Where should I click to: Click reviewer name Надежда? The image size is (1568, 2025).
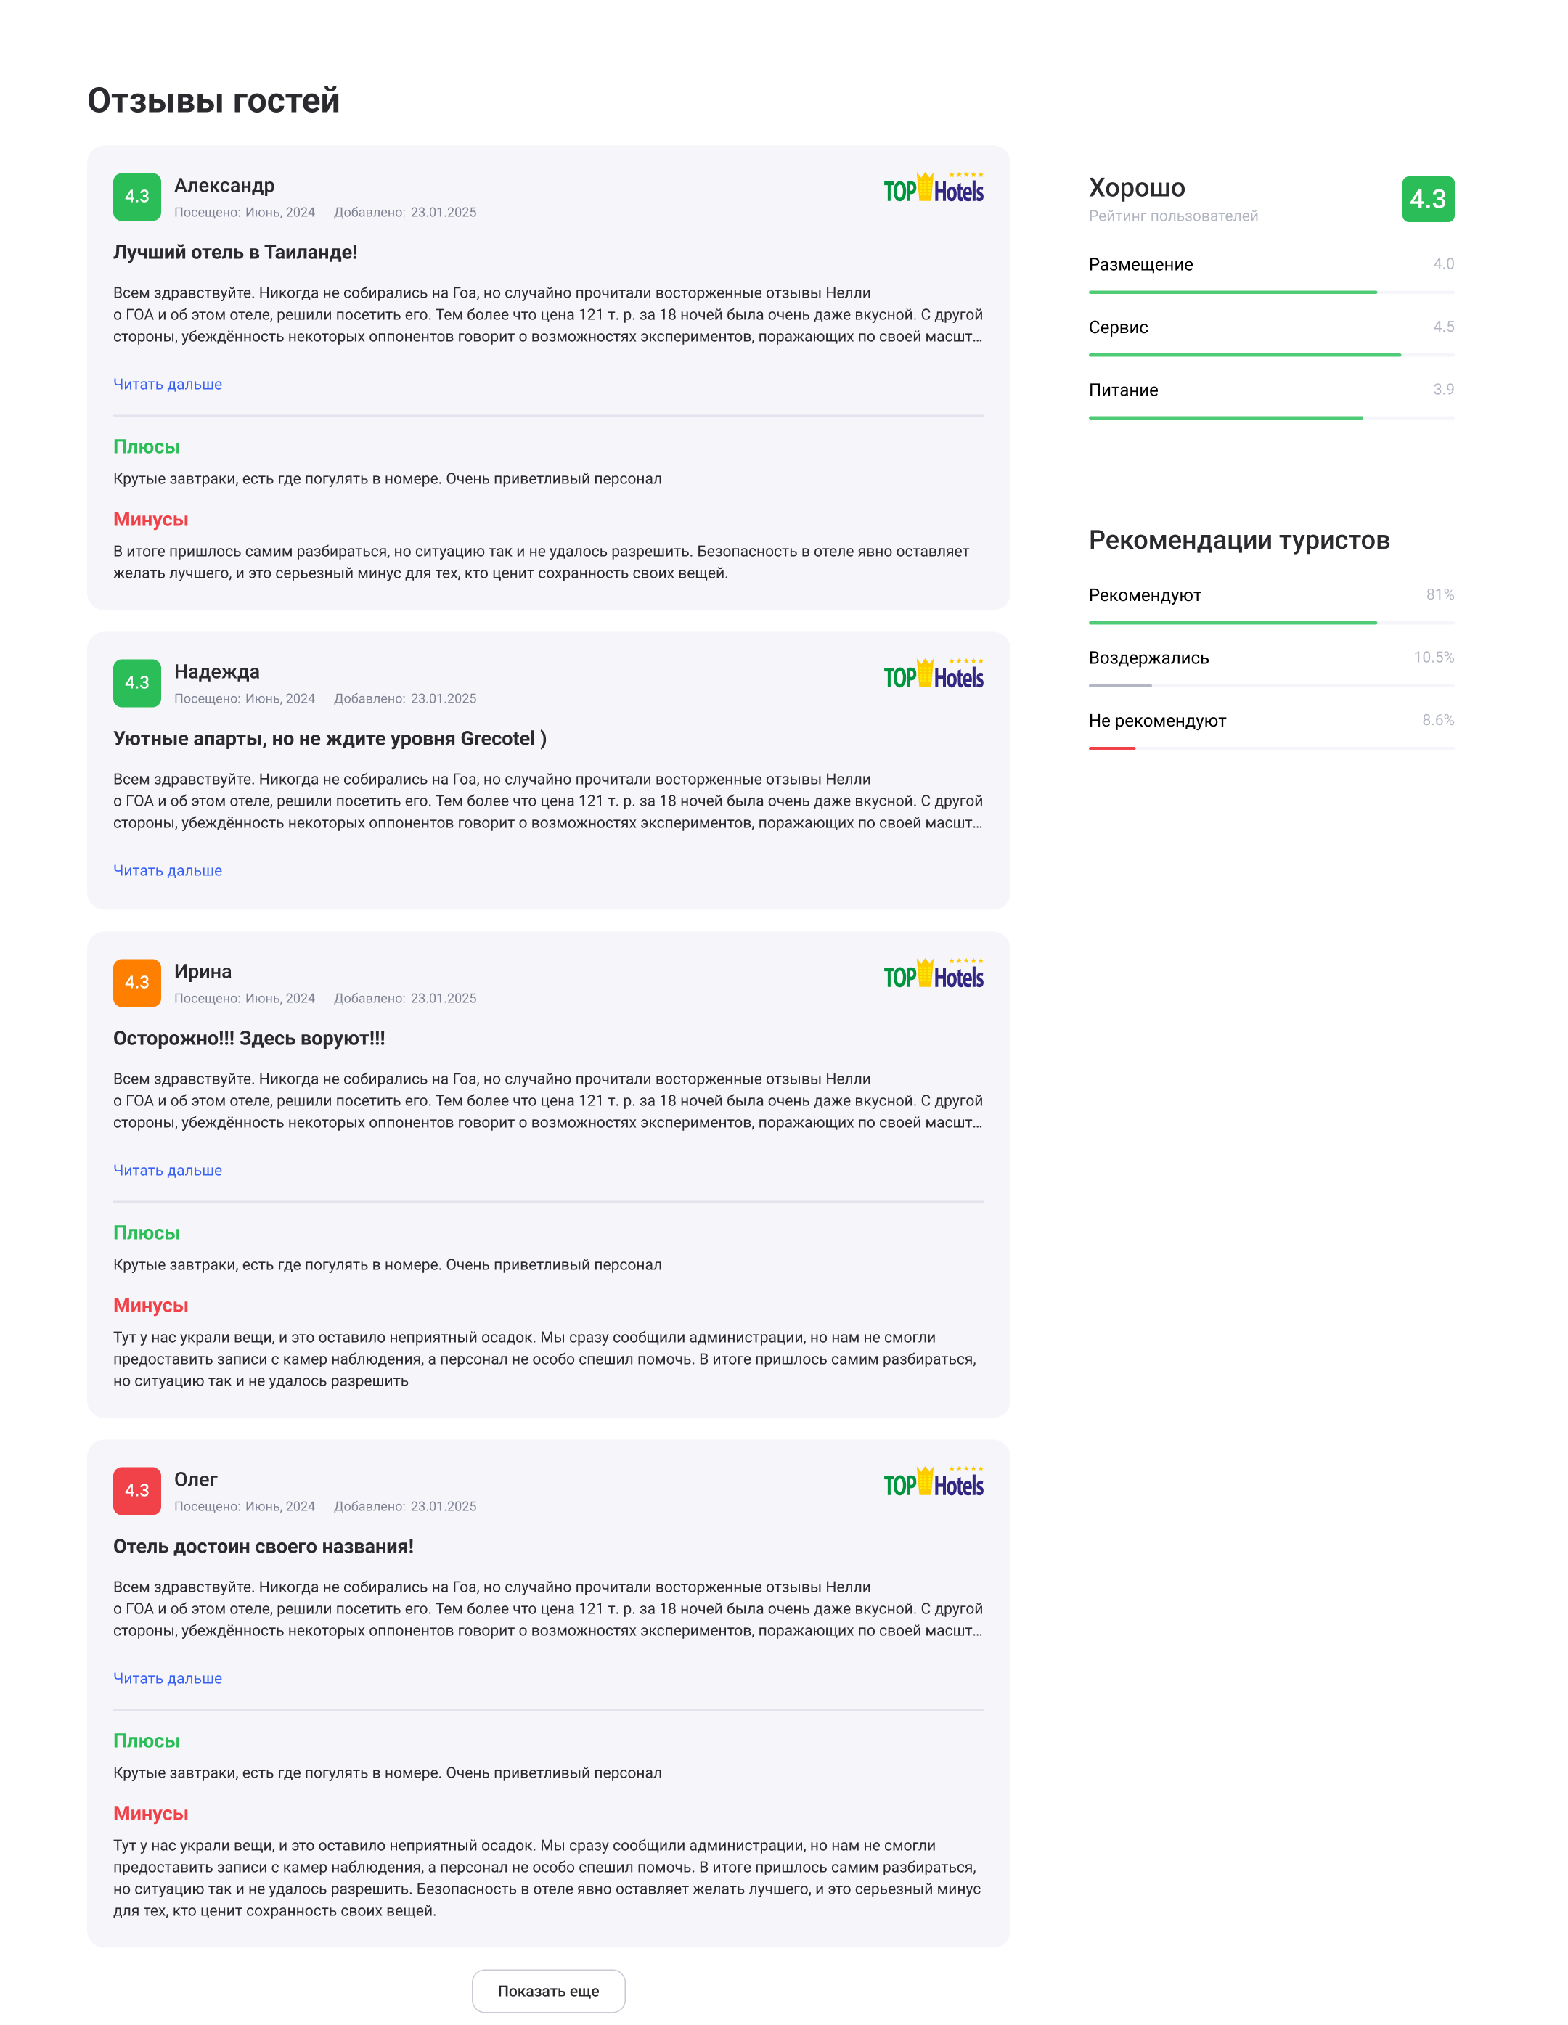217,671
